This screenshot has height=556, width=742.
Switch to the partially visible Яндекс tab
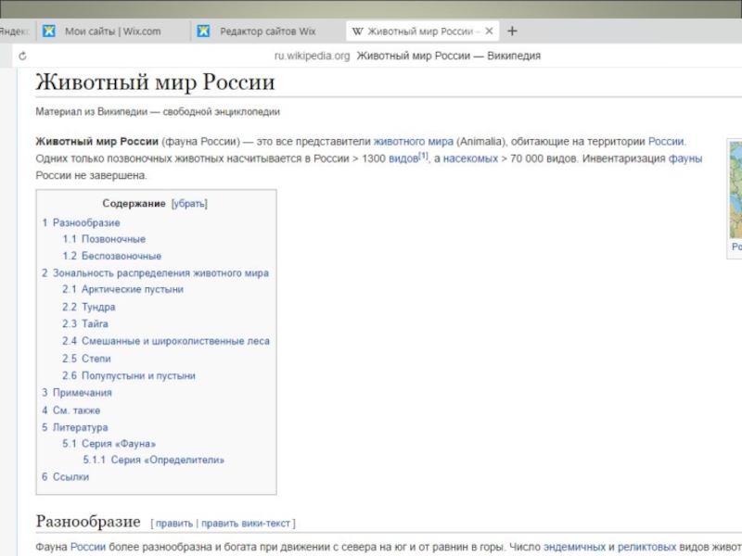[13, 32]
